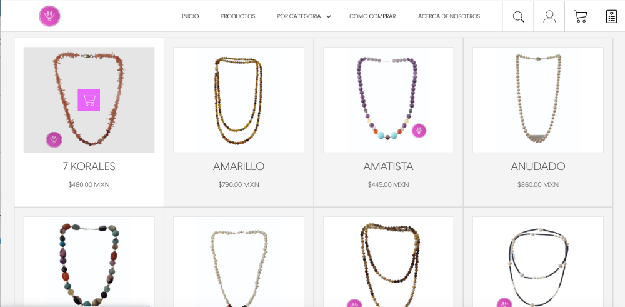Open the Como Comprar page
This screenshot has height=307, width=625.
click(372, 16)
